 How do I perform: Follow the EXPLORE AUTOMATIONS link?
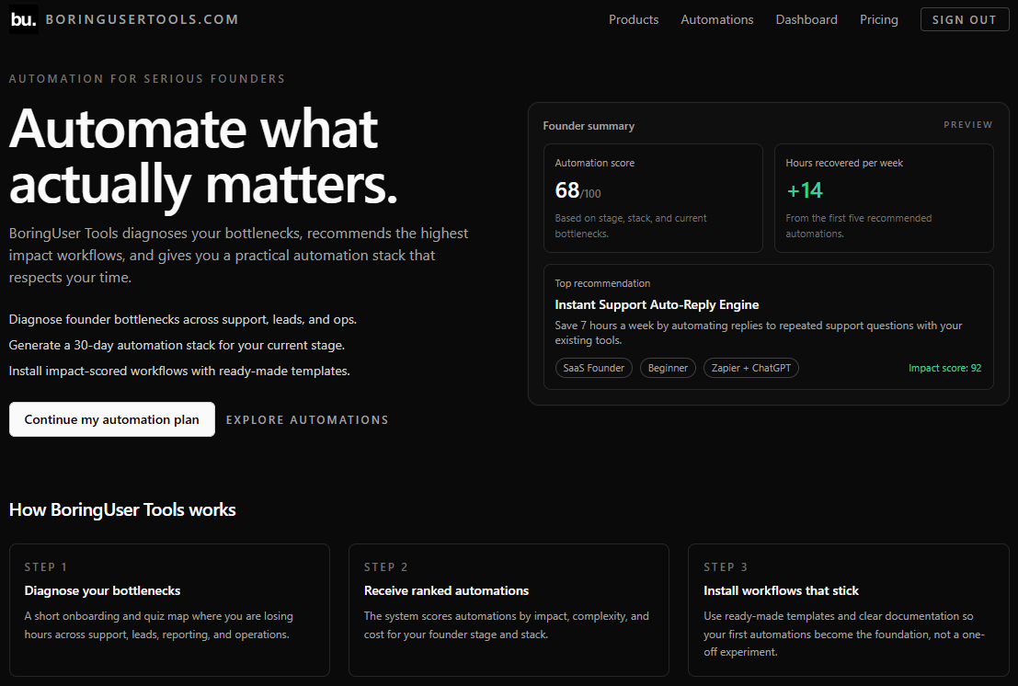click(307, 420)
